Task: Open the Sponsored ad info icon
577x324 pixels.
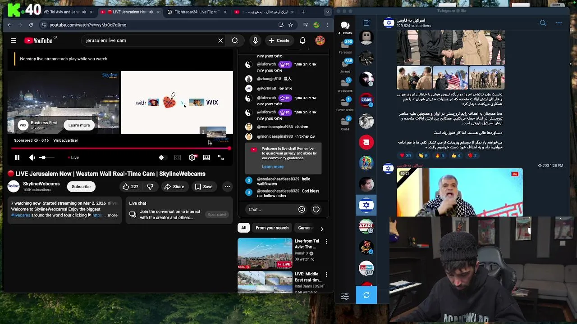Action: 36,140
